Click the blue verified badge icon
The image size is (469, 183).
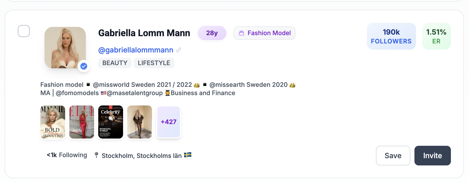(83, 66)
